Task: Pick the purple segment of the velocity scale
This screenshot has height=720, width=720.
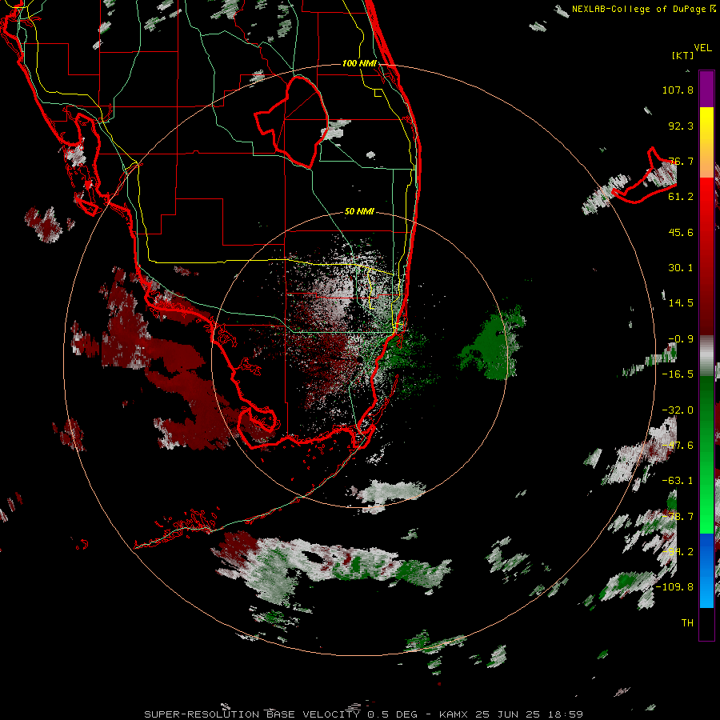Action: (x=706, y=89)
